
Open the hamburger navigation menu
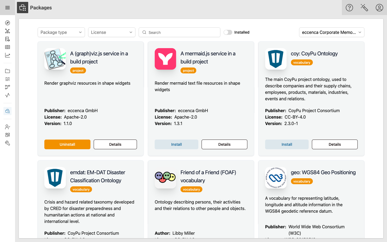point(8,8)
